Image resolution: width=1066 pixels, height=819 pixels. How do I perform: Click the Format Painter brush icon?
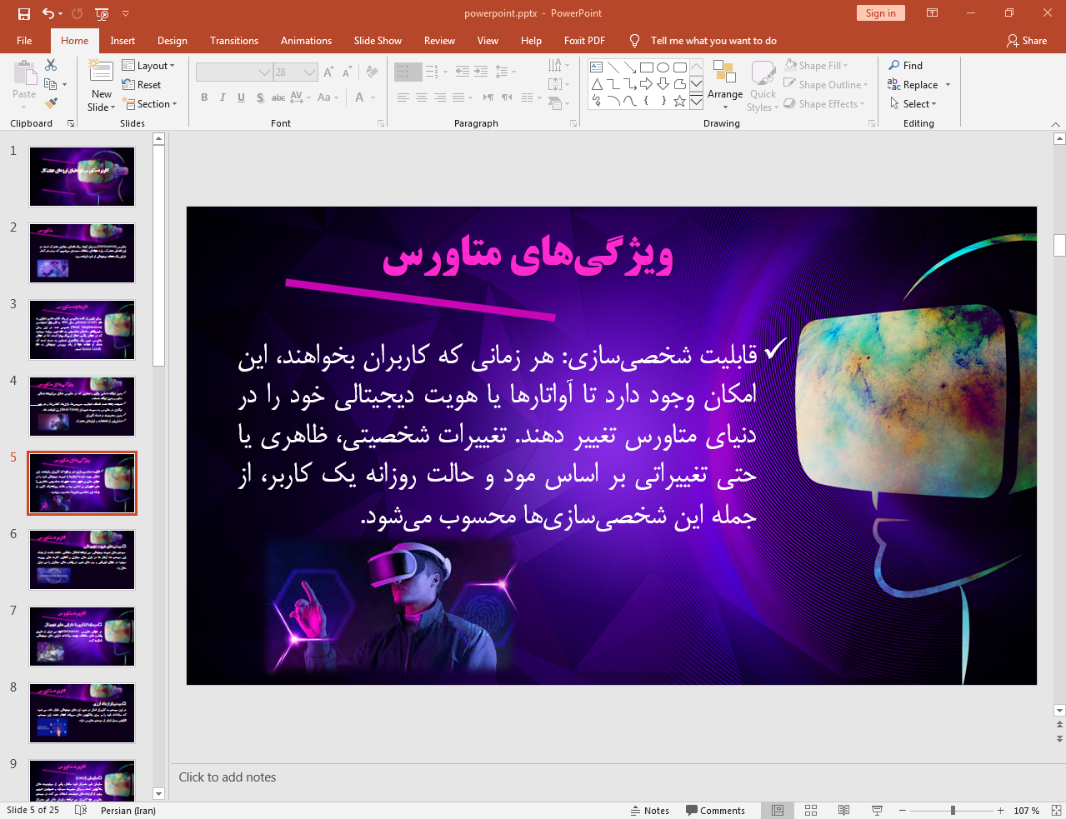coord(51,103)
